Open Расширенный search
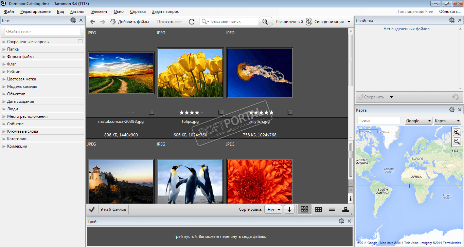This screenshot has height=247, width=464. [x=289, y=22]
